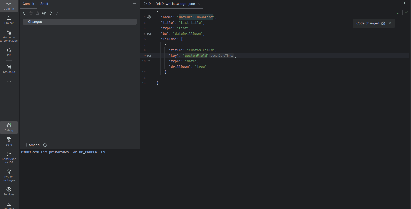Click the question mark gutter icon on line 10
The width and height of the screenshot is (411, 209).
pos(149,61)
